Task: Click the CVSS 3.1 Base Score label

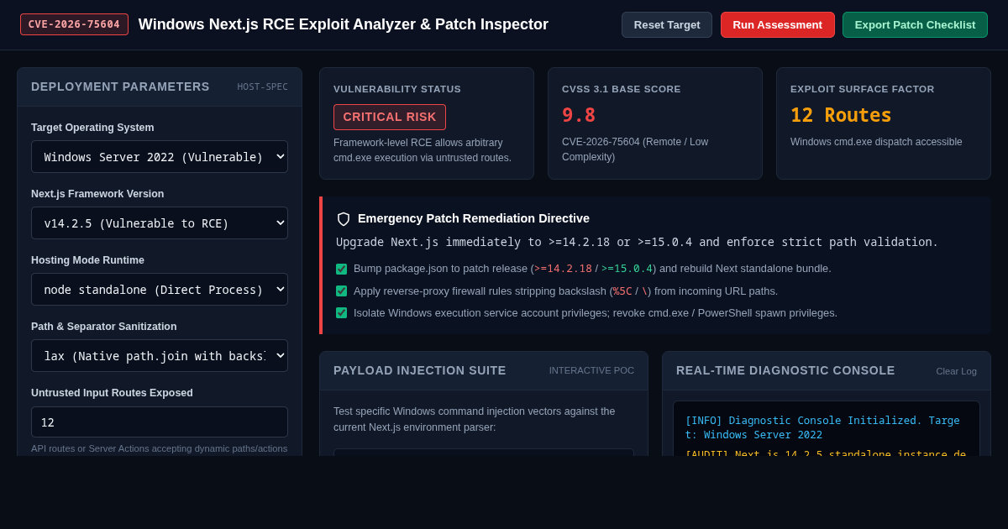Action: click(622, 89)
